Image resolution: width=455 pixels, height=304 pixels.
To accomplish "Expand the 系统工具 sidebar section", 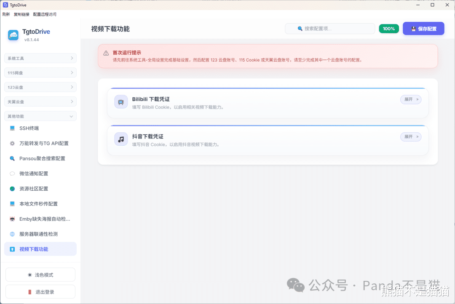I will click(x=40, y=58).
